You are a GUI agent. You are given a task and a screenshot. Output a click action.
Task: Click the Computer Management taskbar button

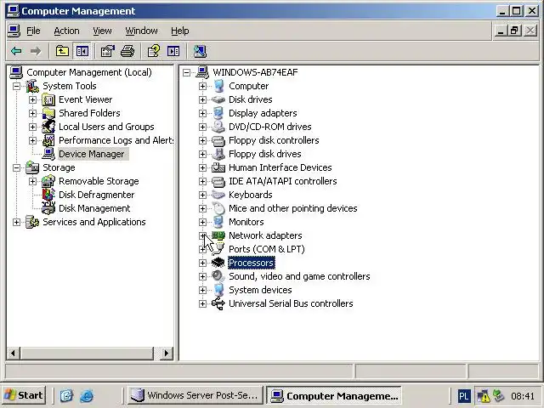point(334,395)
